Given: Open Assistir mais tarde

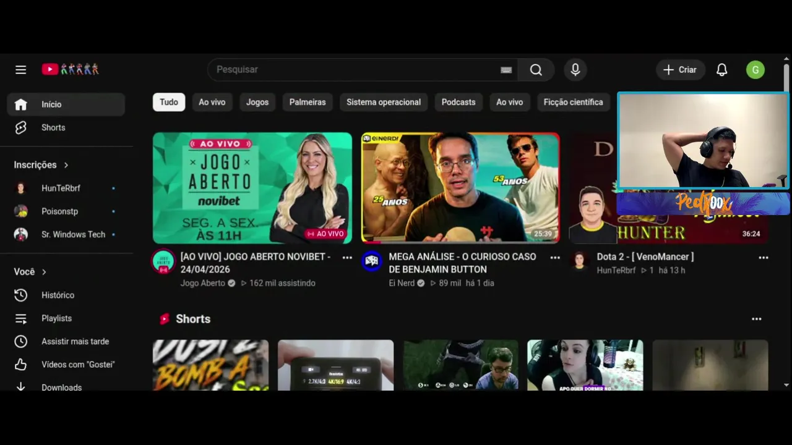Looking at the screenshot, I should (x=66, y=341).
